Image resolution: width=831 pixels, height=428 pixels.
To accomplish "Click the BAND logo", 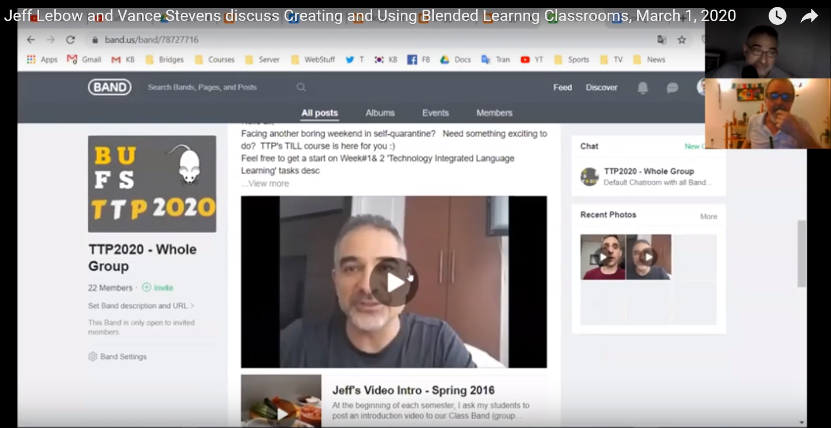I will tap(110, 87).
